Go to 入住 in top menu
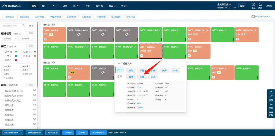The height and width of the screenshot is (137, 275). pyautogui.click(x=54, y=6)
